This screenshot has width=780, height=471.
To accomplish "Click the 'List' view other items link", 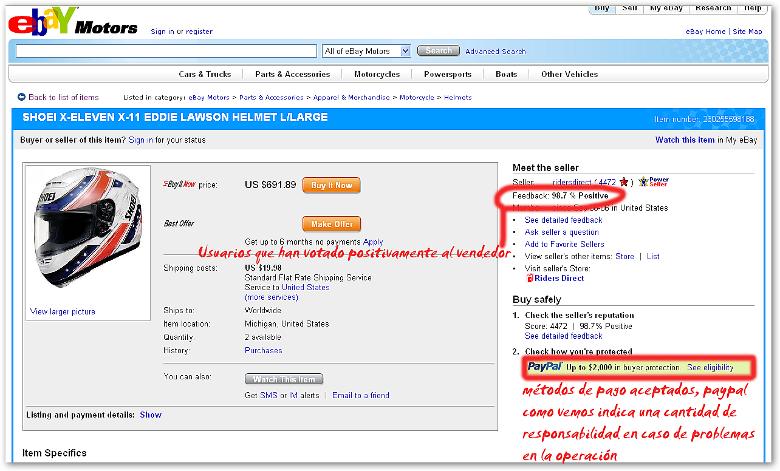I will 653,256.
